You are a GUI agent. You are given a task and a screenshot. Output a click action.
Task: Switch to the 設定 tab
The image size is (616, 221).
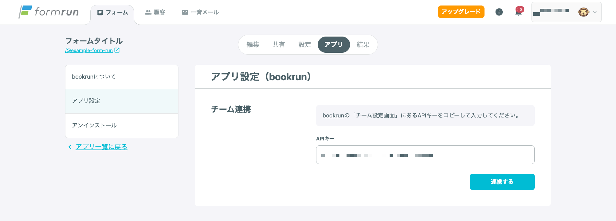(305, 45)
